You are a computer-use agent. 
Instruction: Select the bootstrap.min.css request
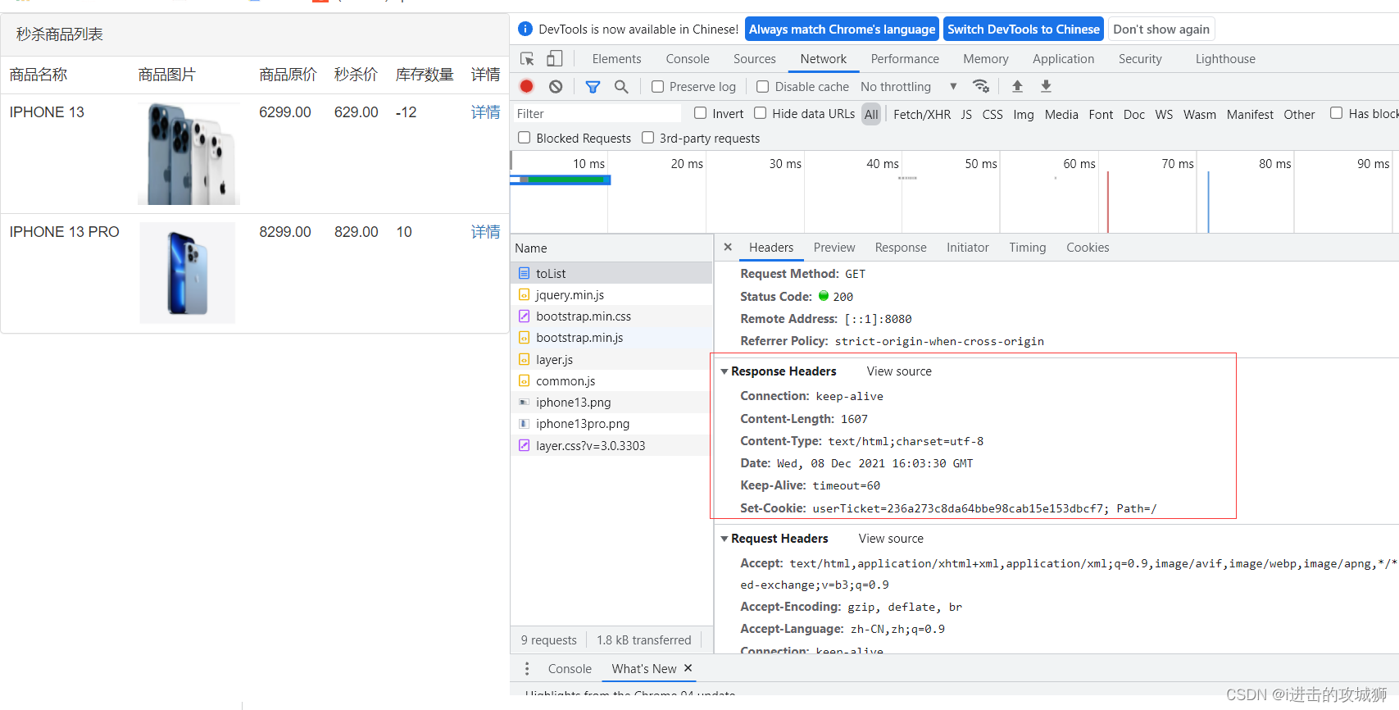[611, 316]
